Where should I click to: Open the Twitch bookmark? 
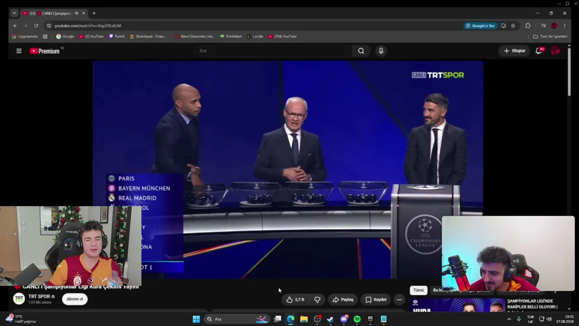117,36
